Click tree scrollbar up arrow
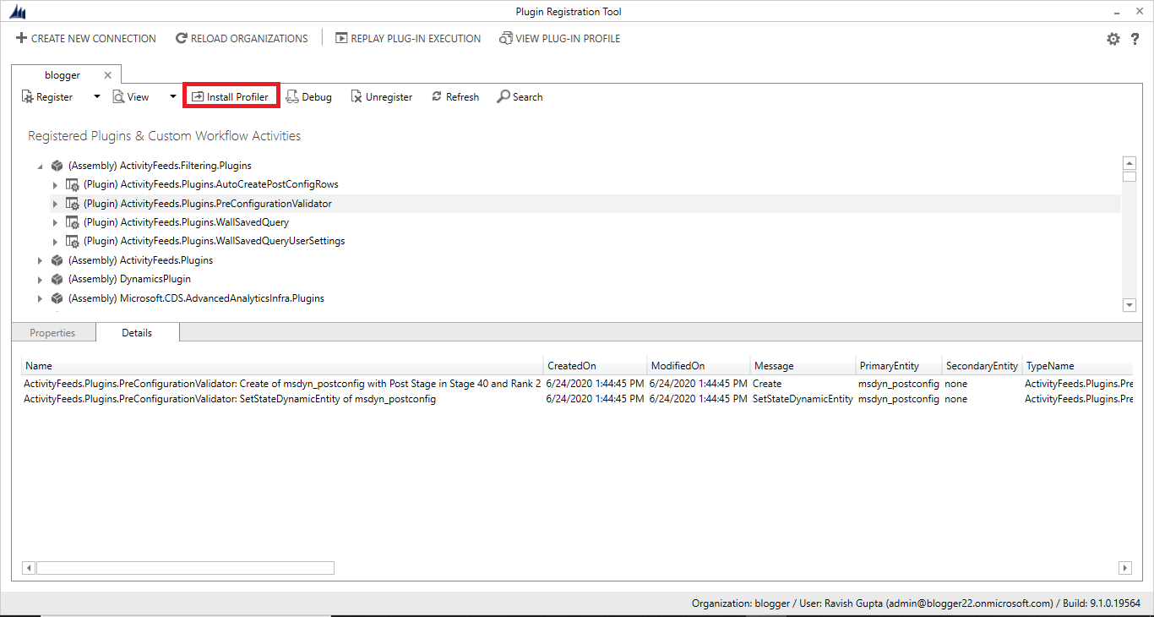1154x617 pixels. (1129, 163)
